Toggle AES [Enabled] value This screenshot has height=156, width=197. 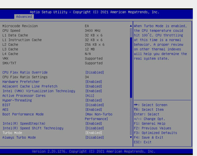click(93, 109)
